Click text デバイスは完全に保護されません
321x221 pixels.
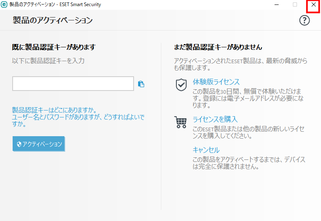tap(249, 163)
